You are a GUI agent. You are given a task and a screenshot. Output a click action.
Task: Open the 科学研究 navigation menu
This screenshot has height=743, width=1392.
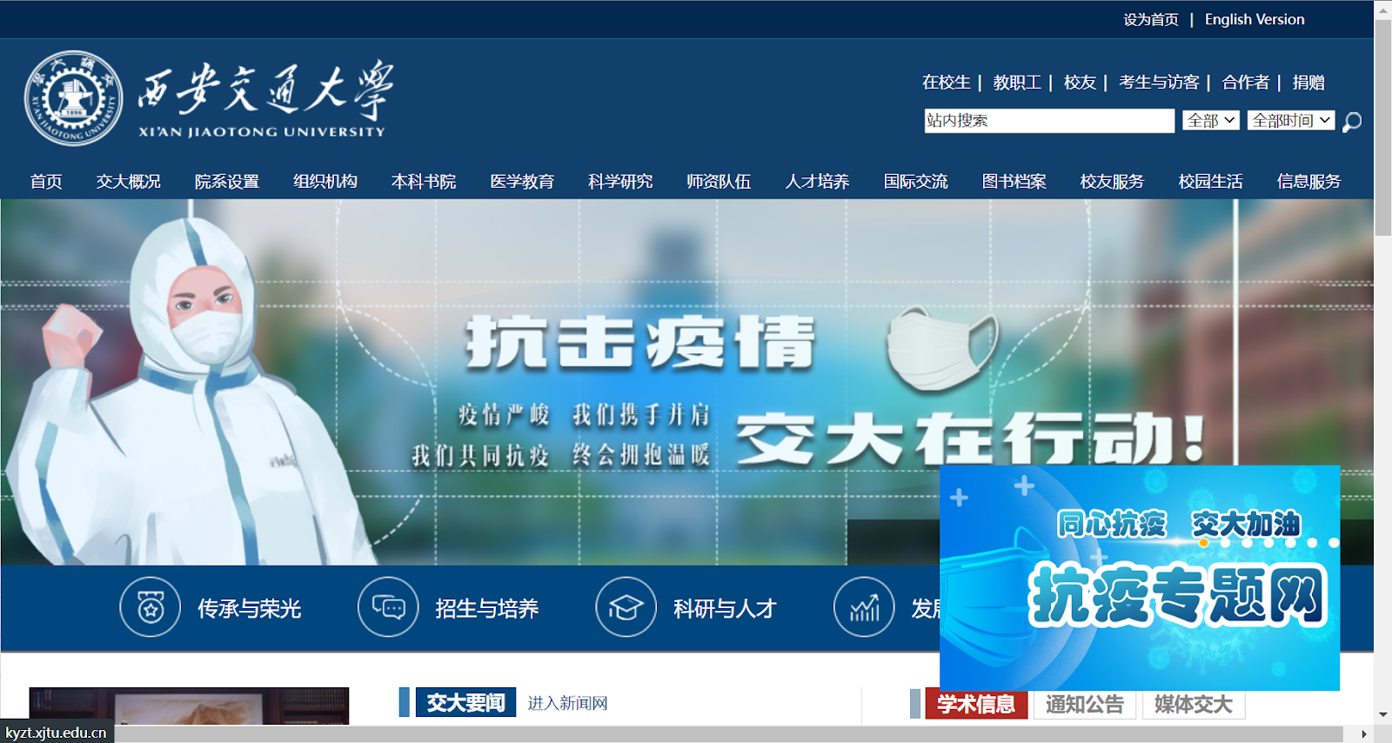click(x=620, y=181)
